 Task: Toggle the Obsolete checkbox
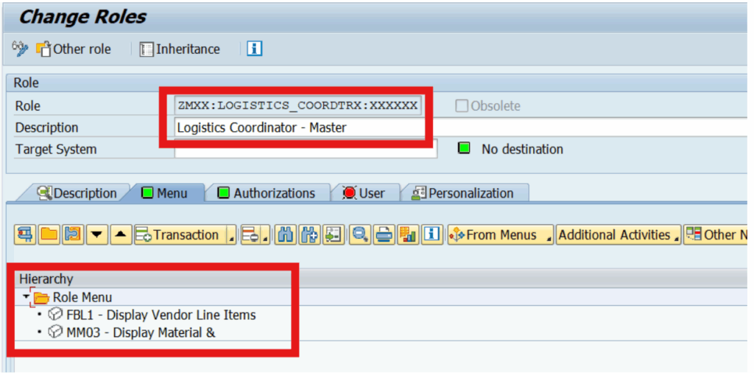tap(462, 105)
